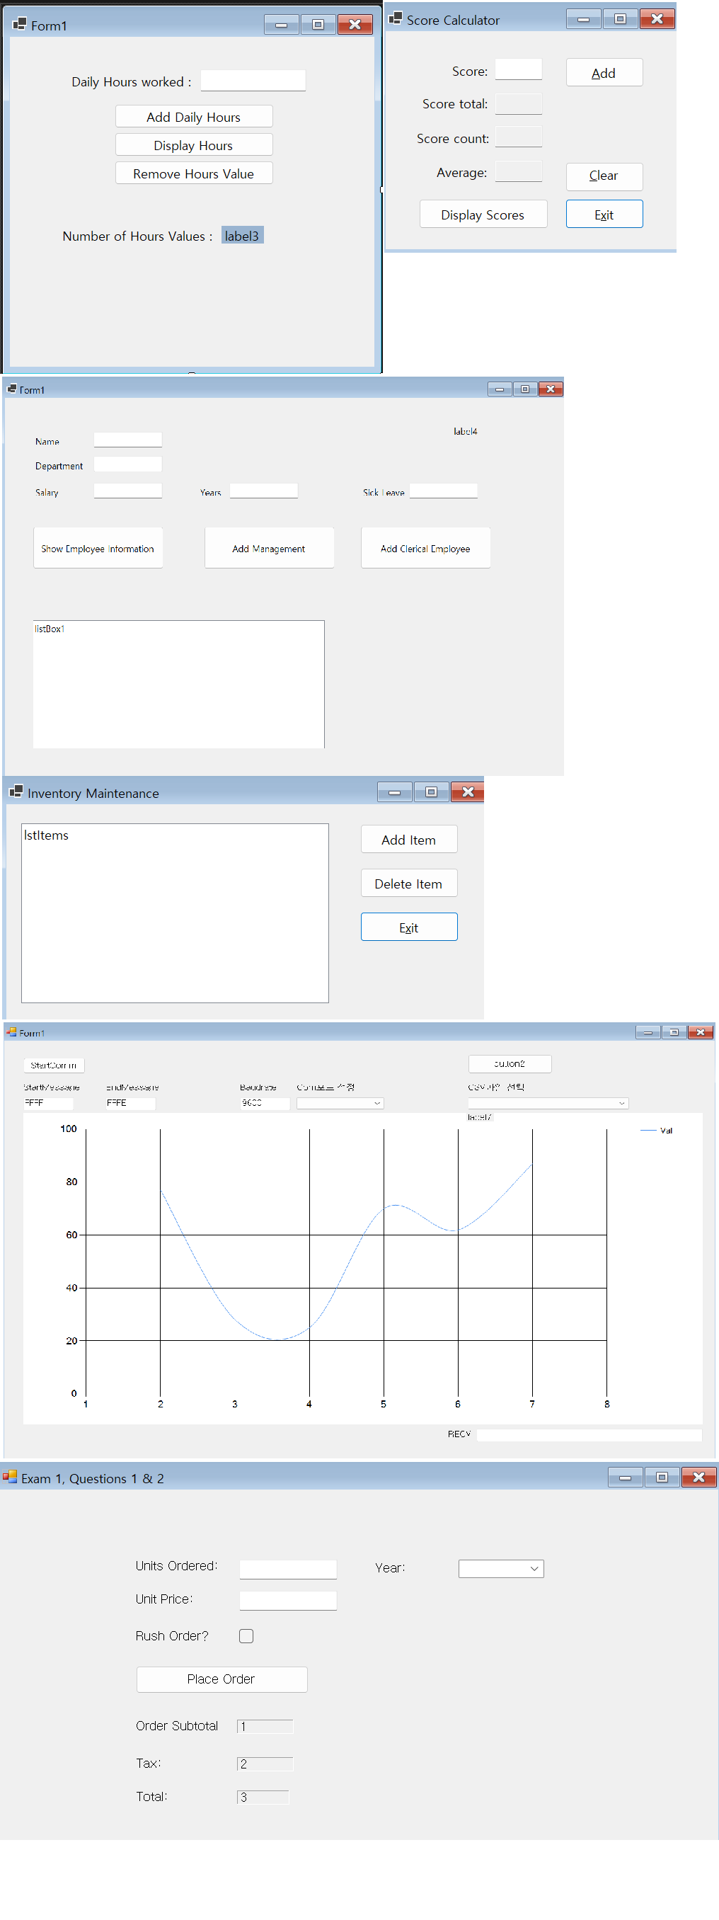The image size is (719, 1920).
Task: Click inside the lstItems list box
Action: [175, 913]
